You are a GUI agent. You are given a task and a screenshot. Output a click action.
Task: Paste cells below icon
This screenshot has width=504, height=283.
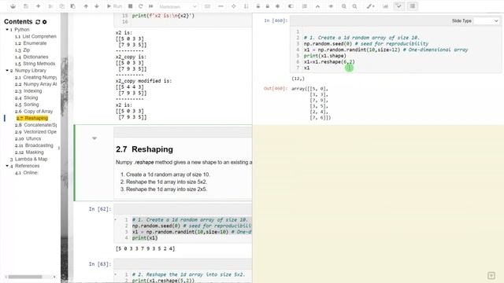pyautogui.click(x=73, y=6)
